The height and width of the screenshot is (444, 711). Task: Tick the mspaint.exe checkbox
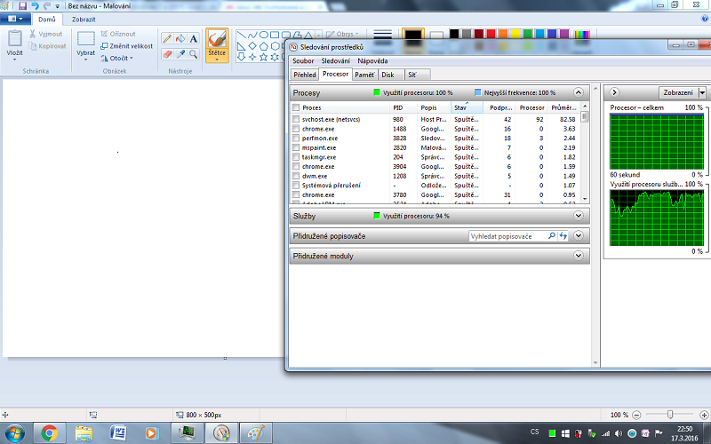(296, 147)
